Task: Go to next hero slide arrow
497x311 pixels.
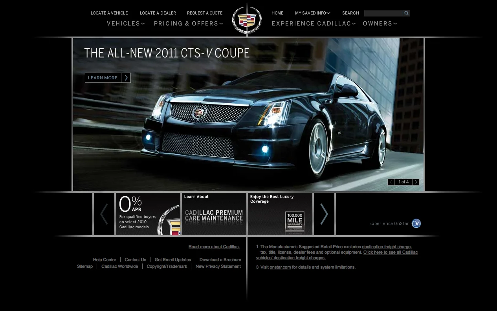Action: point(416,182)
